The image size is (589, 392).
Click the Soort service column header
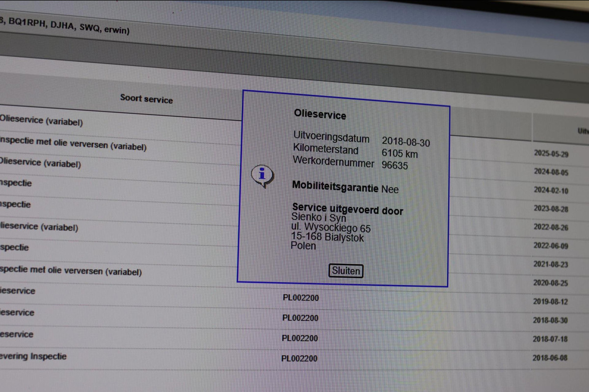(146, 98)
